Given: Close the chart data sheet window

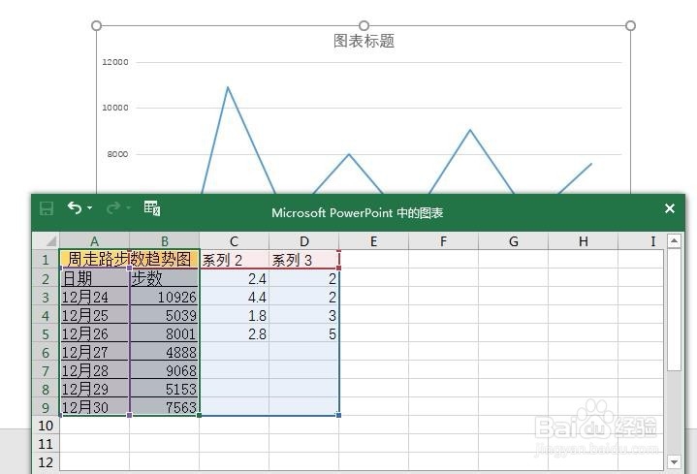Looking at the screenshot, I should point(670,208).
